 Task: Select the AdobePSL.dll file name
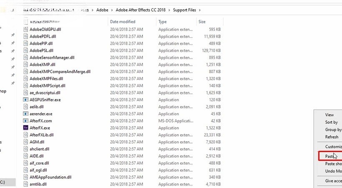(41, 51)
